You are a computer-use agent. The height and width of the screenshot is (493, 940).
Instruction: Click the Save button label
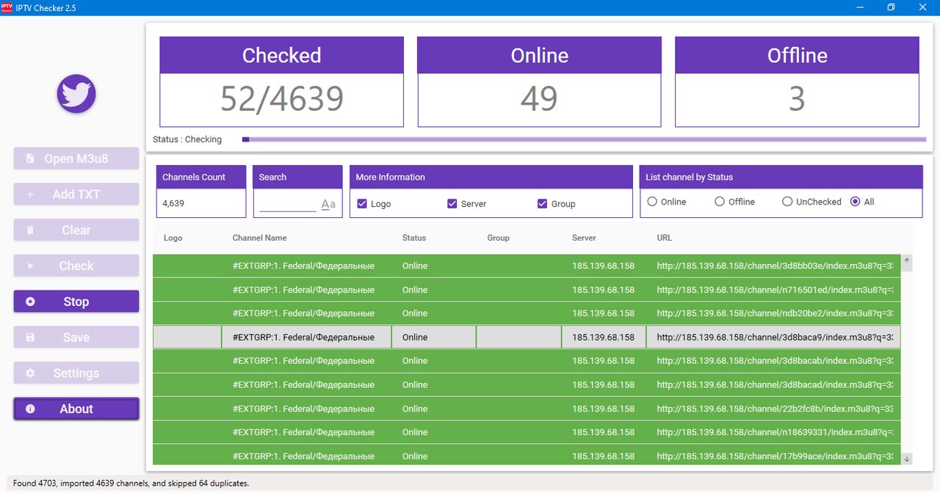tap(76, 337)
